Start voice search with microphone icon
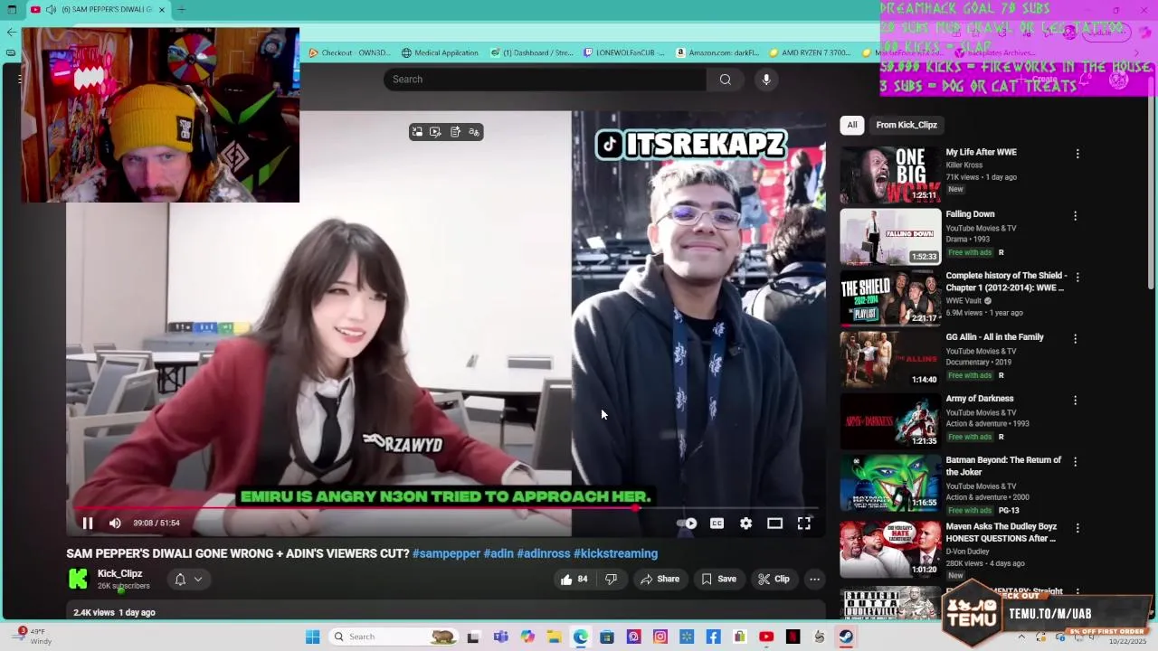The width and height of the screenshot is (1158, 651). click(x=766, y=80)
